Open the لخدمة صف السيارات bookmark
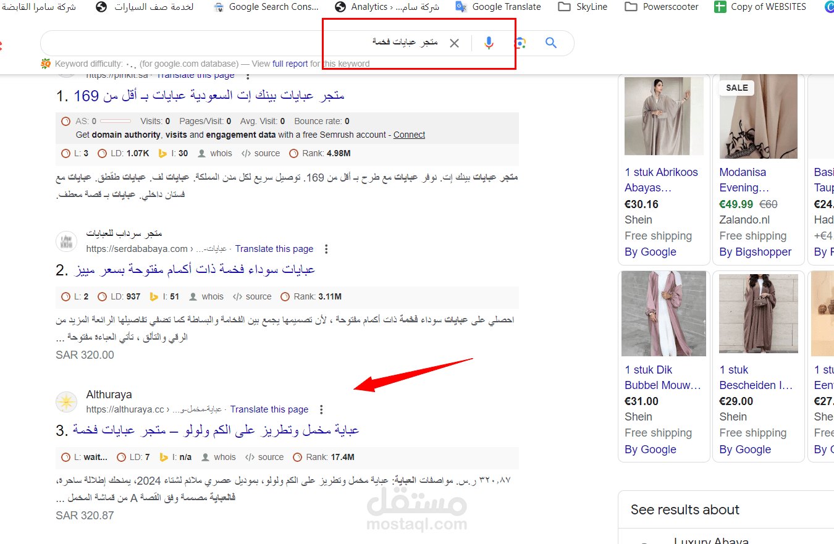Viewport: 834px width, 544px height. [145, 7]
